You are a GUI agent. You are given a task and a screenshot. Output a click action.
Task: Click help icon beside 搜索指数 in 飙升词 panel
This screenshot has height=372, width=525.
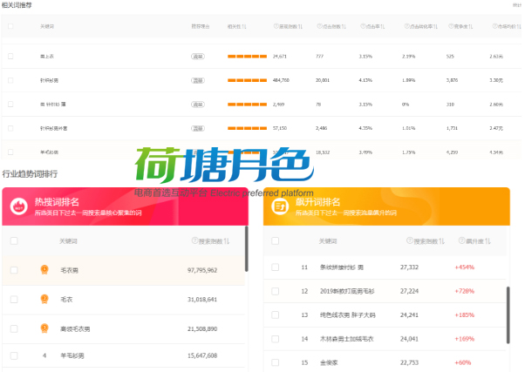point(410,240)
